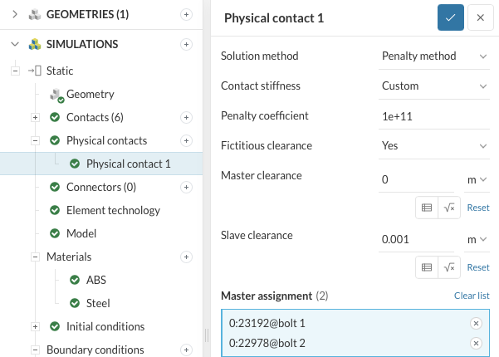Grab the panel splitter handle
The height and width of the screenshot is (357, 499).
coord(207,335)
